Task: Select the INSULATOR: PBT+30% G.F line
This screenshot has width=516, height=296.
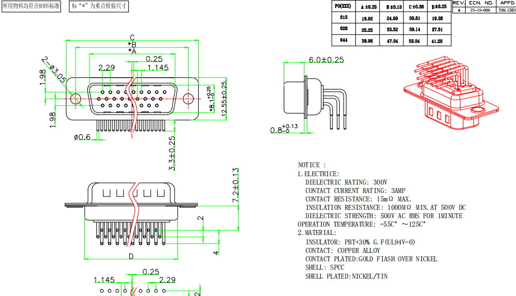Action: (x=360, y=242)
